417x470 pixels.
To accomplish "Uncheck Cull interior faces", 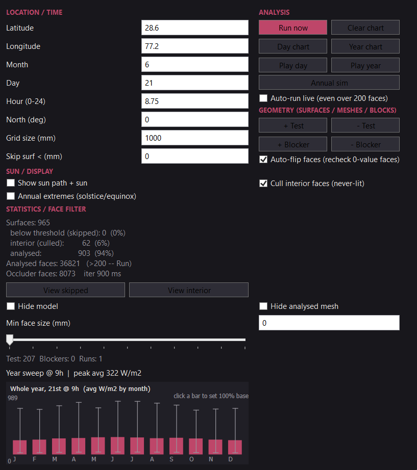I will (263, 183).
